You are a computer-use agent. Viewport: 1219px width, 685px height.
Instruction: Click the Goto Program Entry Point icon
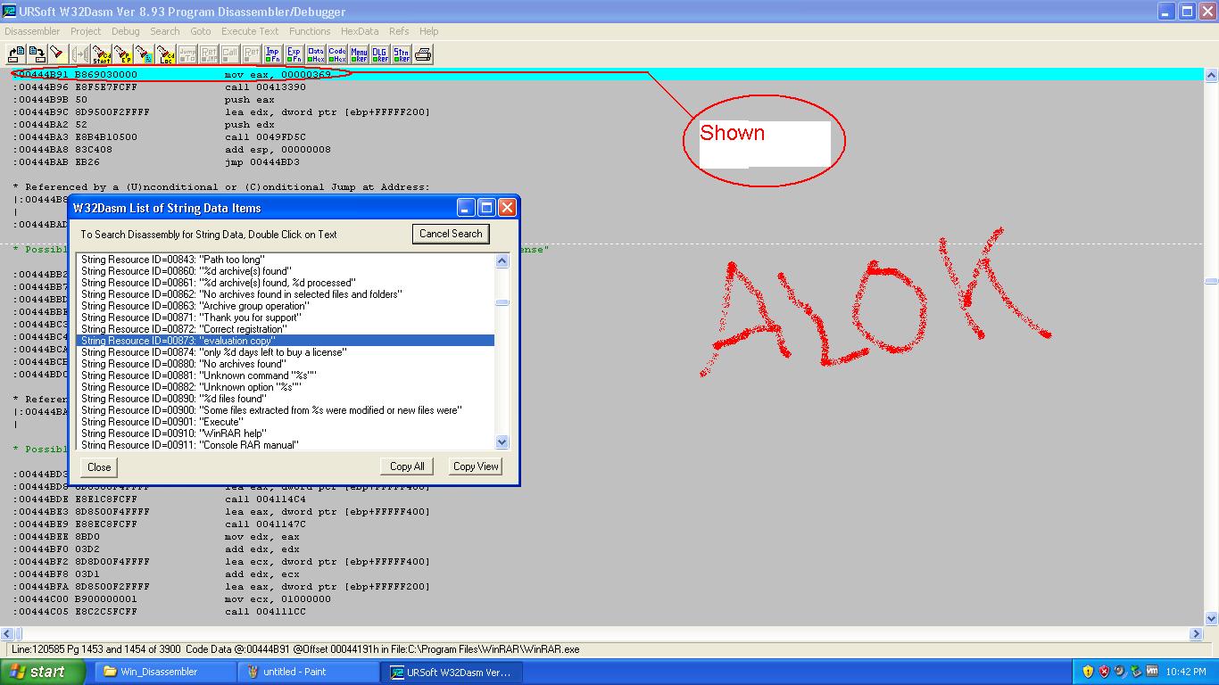(122, 54)
